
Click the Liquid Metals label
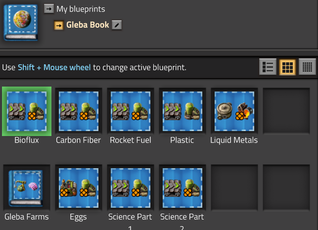click(234, 140)
